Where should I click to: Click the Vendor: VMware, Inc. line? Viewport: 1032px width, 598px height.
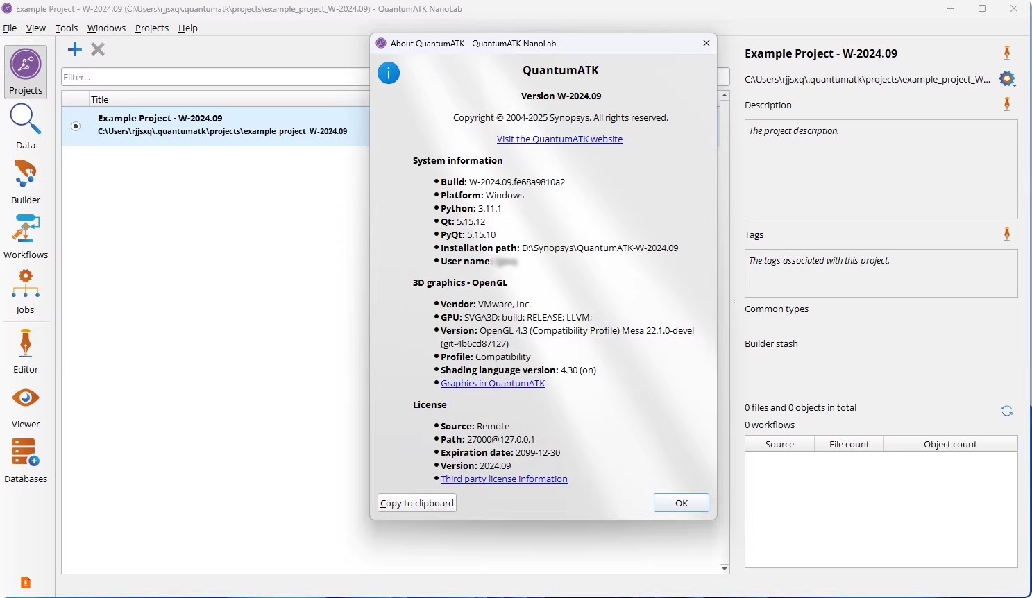486,304
